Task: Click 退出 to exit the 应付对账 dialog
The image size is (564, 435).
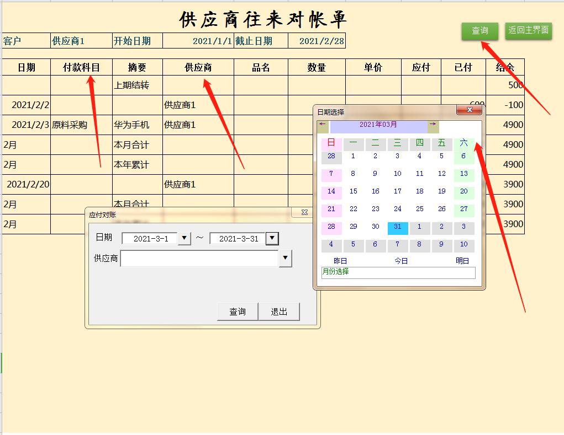Action: (x=280, y=312)
